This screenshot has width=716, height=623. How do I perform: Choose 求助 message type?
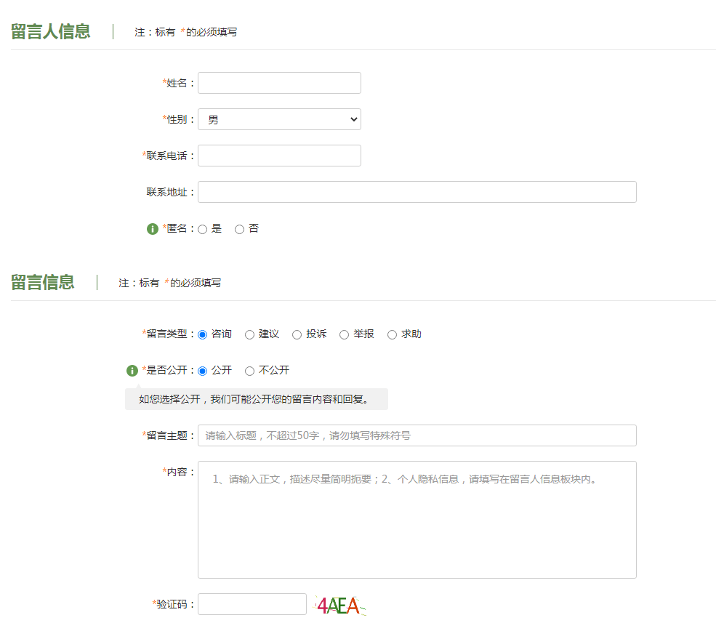(x=392, y=335)
